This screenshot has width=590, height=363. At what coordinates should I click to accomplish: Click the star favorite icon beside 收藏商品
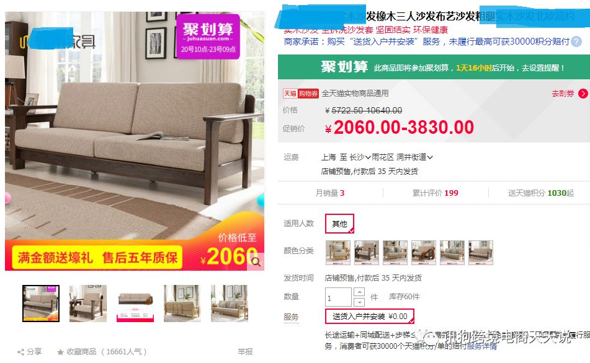[60, 352]
